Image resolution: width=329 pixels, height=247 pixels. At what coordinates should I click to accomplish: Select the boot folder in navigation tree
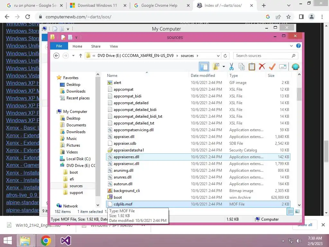[x=74, y=172]
